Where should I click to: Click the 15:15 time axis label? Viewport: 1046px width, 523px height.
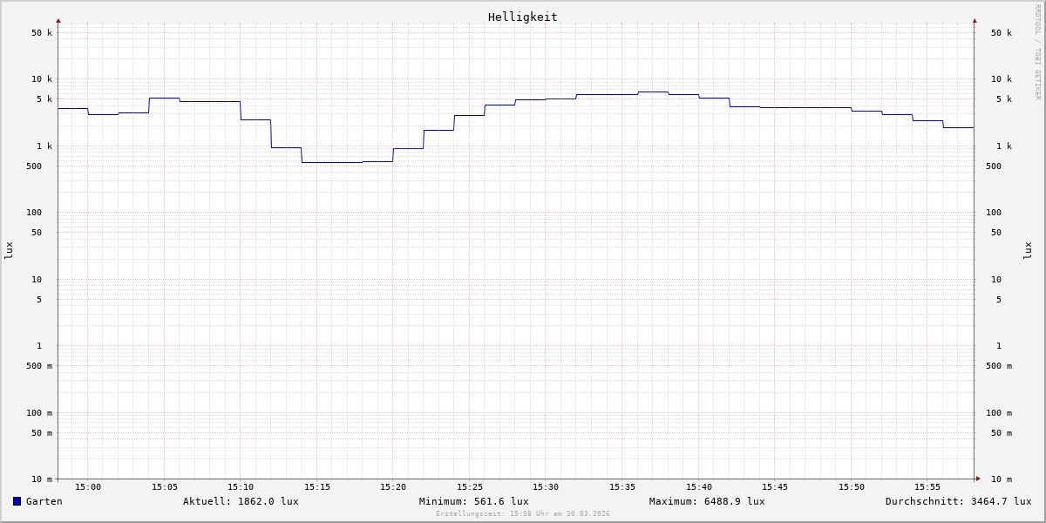(317, 487)
